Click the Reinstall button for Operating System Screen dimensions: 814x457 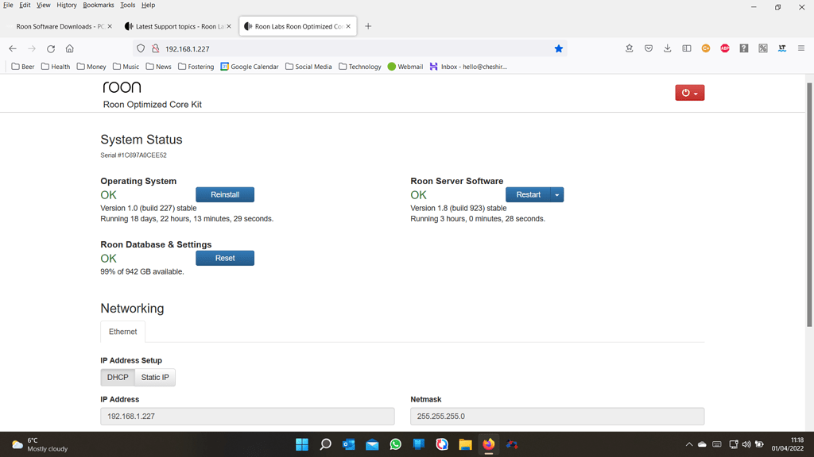coord(225,194)
